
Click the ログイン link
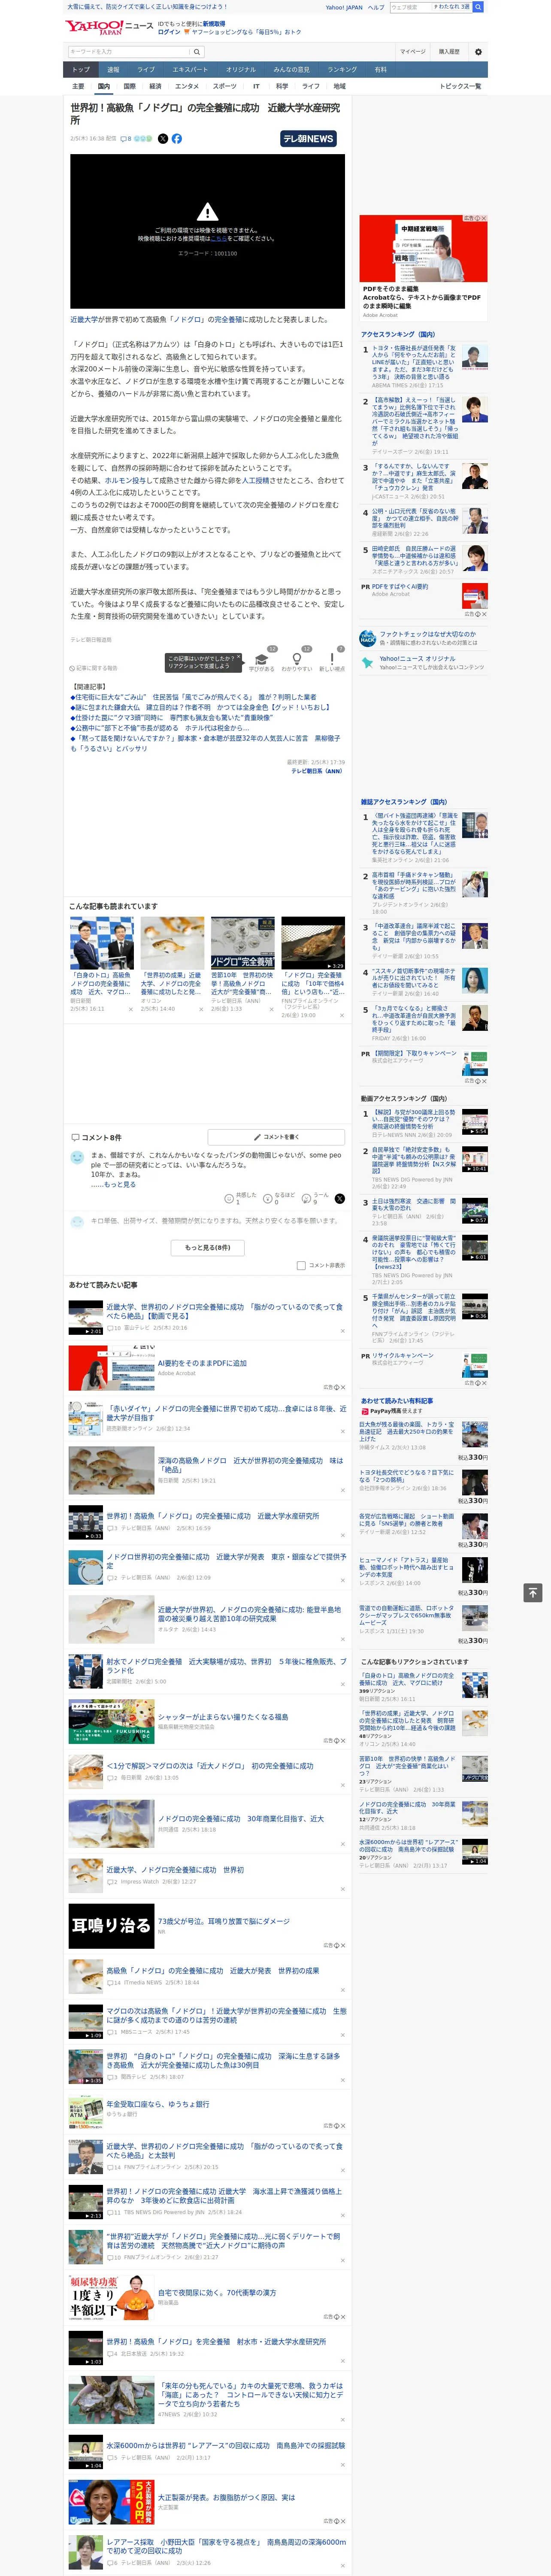pos(169,32)
